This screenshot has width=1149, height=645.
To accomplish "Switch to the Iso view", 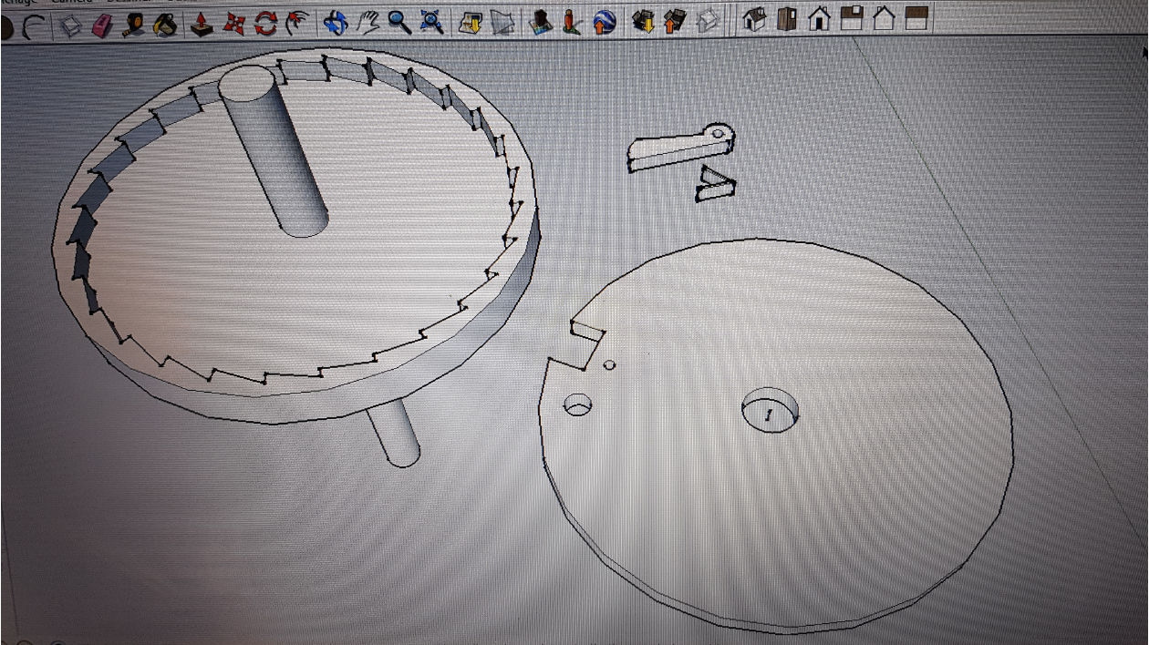I will pos(754,18).
